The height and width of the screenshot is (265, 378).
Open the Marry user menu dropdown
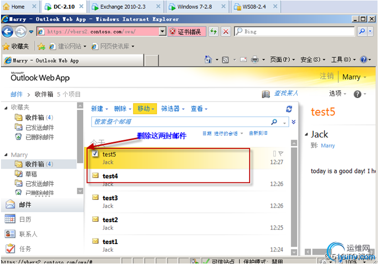tap(354, 77)
